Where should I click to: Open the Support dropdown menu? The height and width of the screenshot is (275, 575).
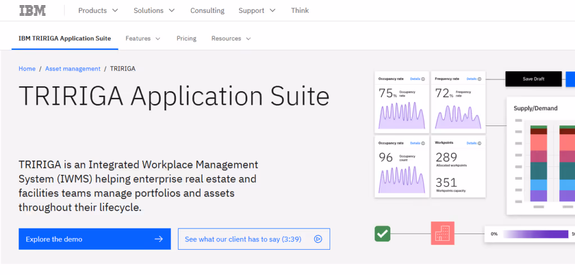[257, 11]
